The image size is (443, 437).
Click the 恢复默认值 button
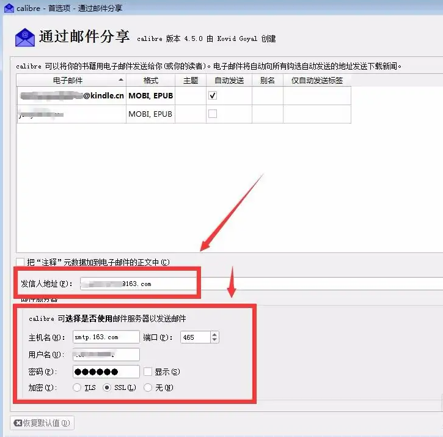click(42, 423)
